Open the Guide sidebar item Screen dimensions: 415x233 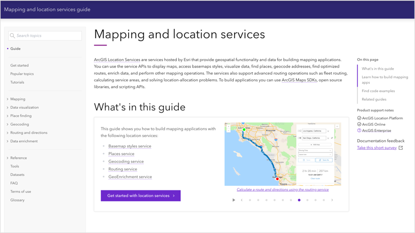[16, 49]
